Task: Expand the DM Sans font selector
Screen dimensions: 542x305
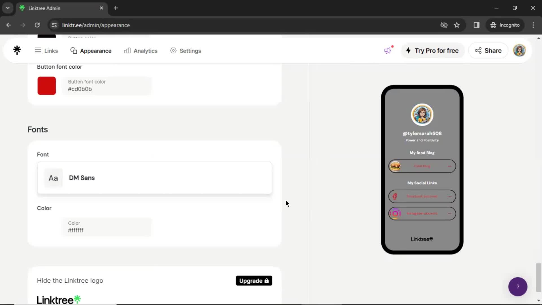Action: [154, 178]
